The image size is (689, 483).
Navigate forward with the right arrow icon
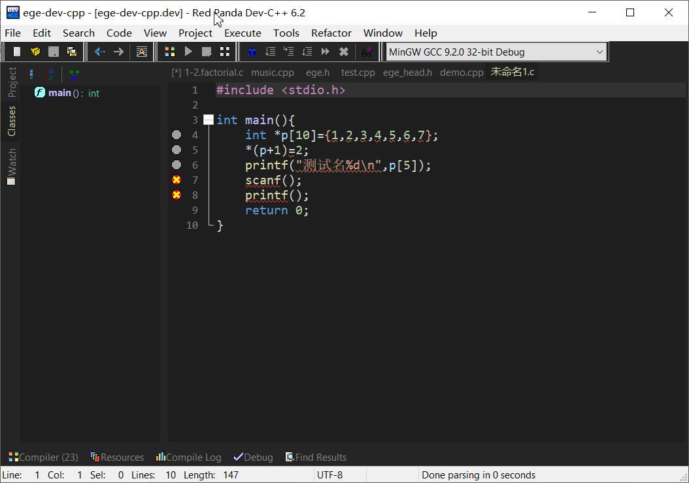click(118, 52)
